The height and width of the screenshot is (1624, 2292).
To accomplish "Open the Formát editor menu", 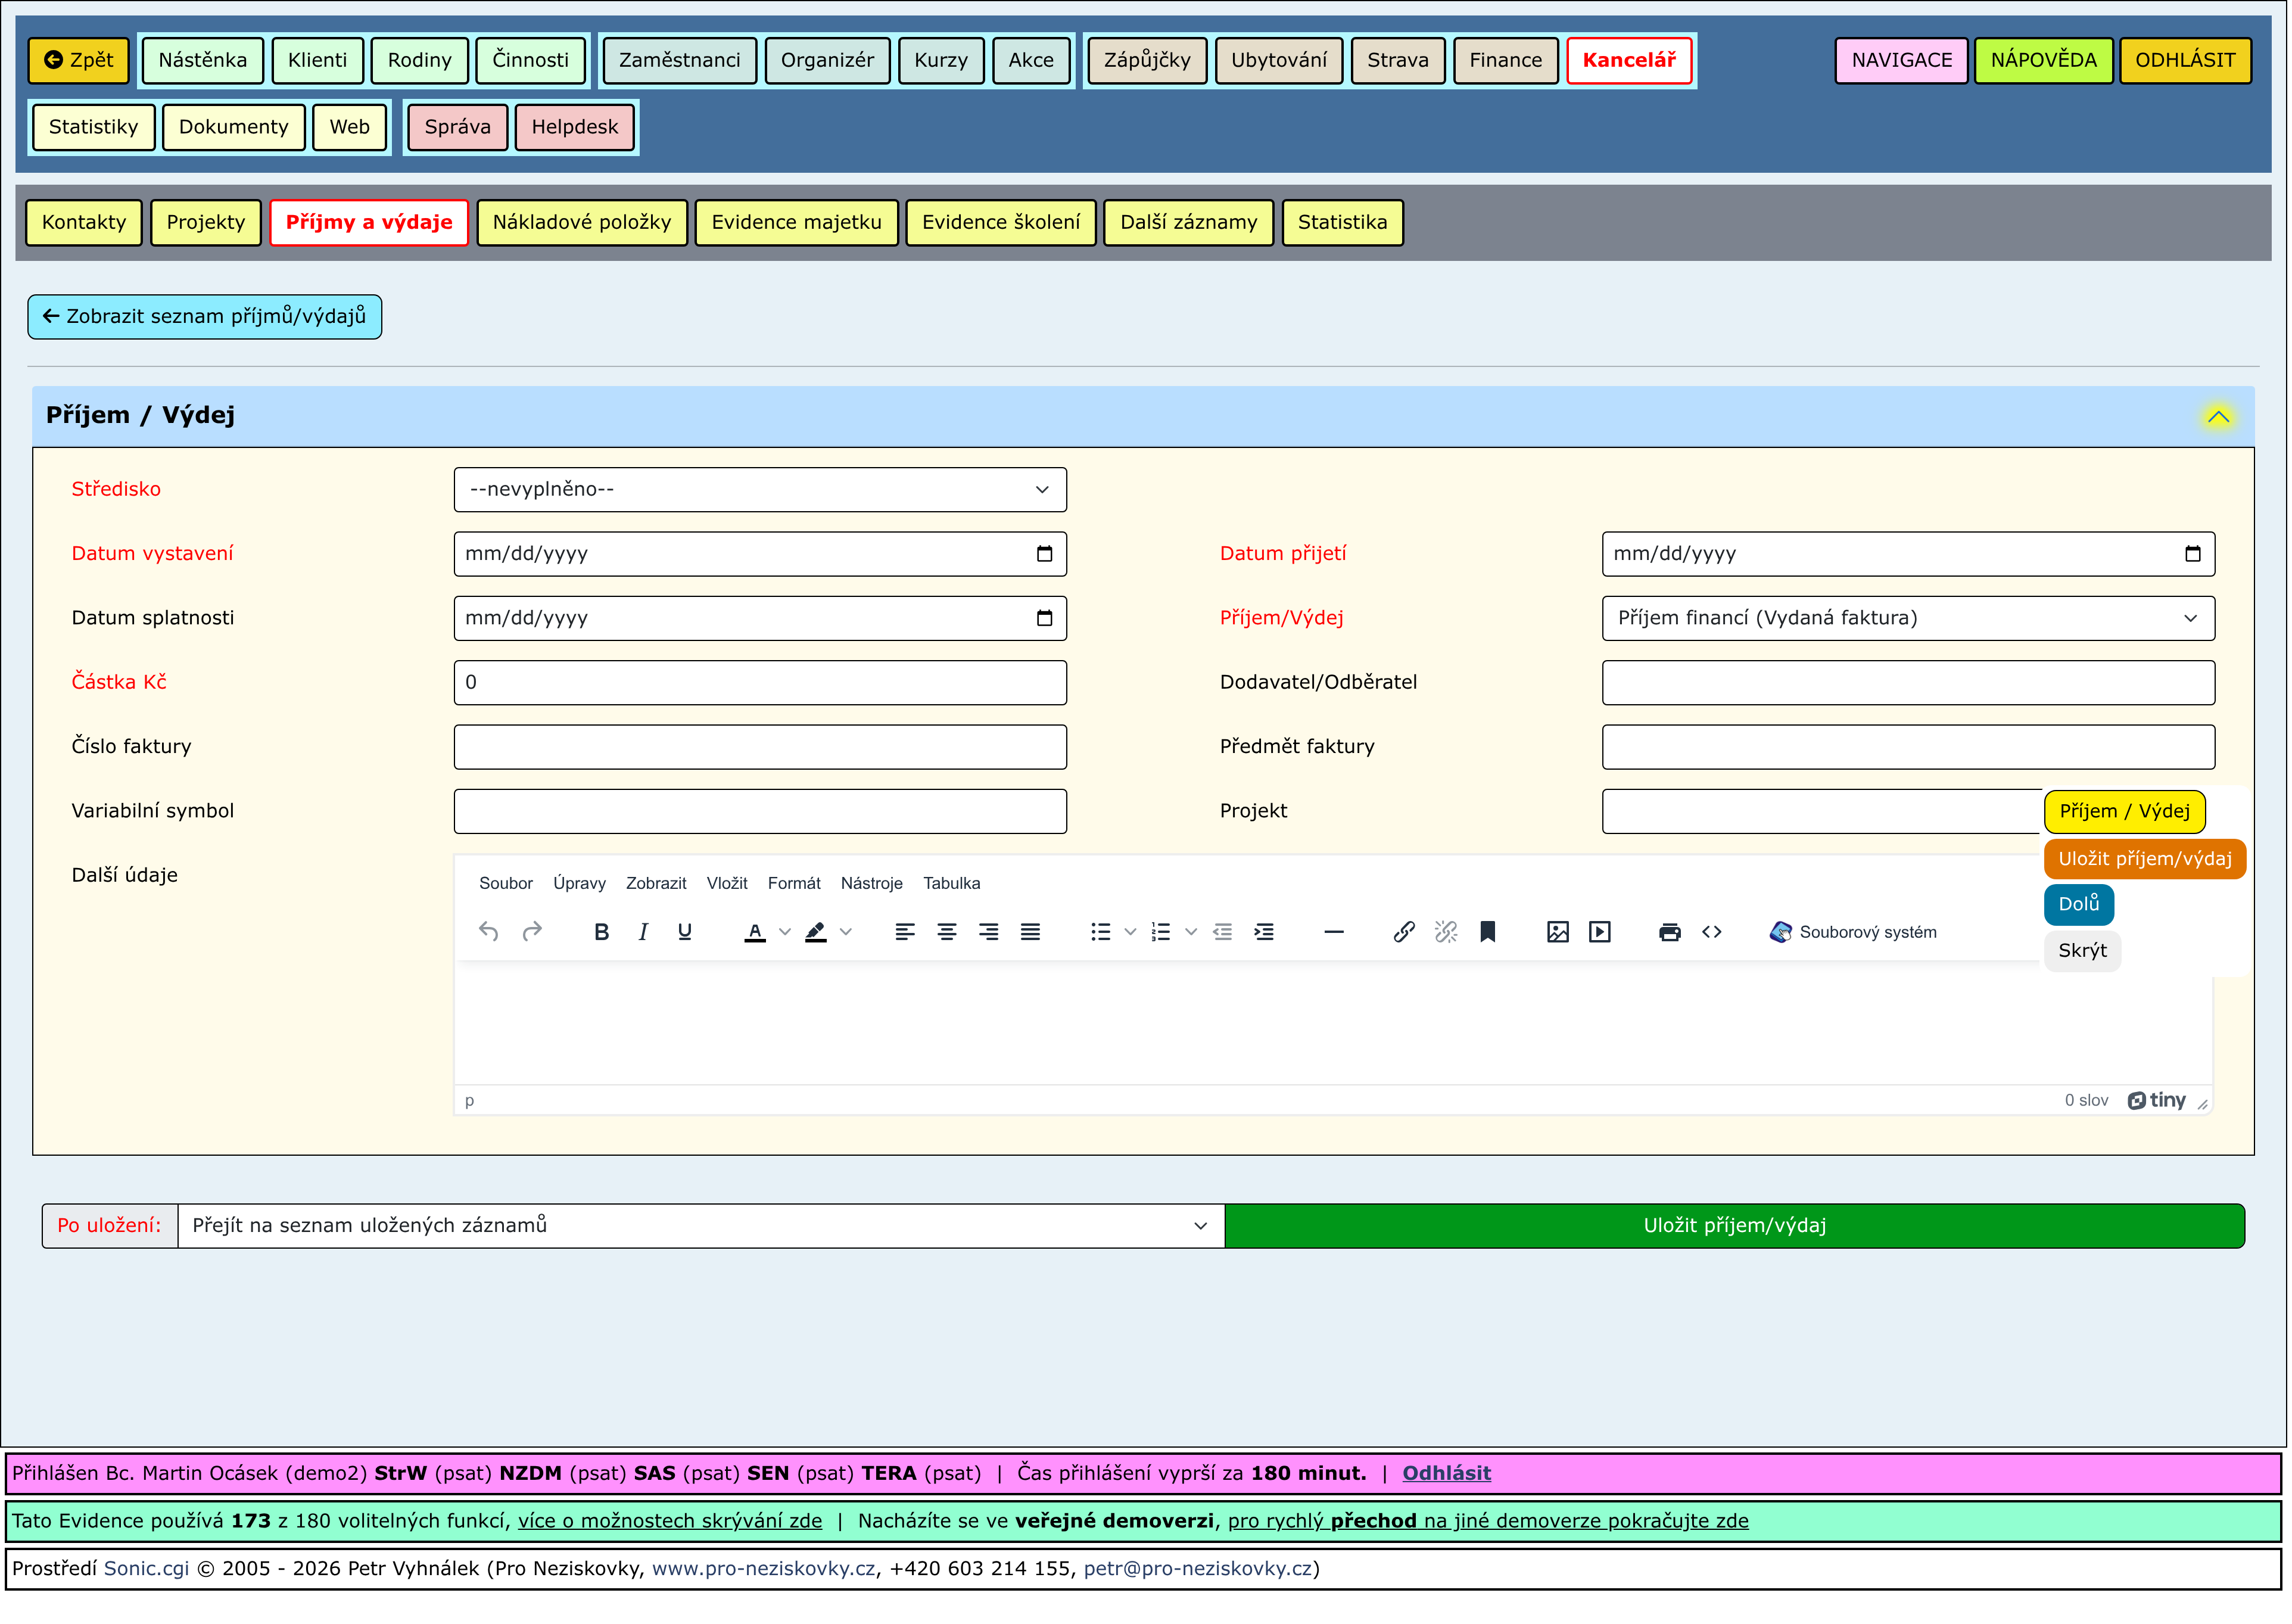I will [x=793, y=884].
